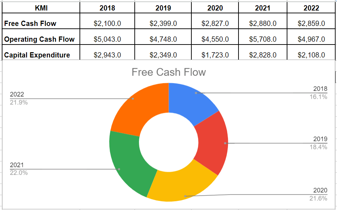Image resolution: width=337 pixels, height=210 pixels.
Task: Select cell showing $1,723.0
Action: [x=215, y=52]
